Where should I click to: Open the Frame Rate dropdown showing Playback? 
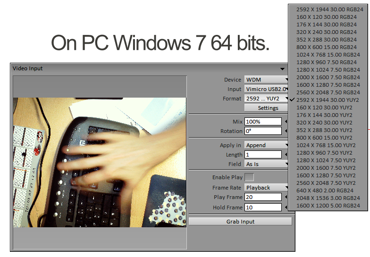[266, 188]
